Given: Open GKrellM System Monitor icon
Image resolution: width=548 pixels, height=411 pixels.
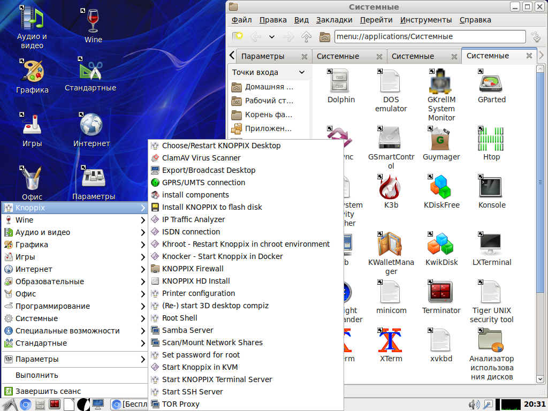Looking at the screenshot, I should coord(441,81).
